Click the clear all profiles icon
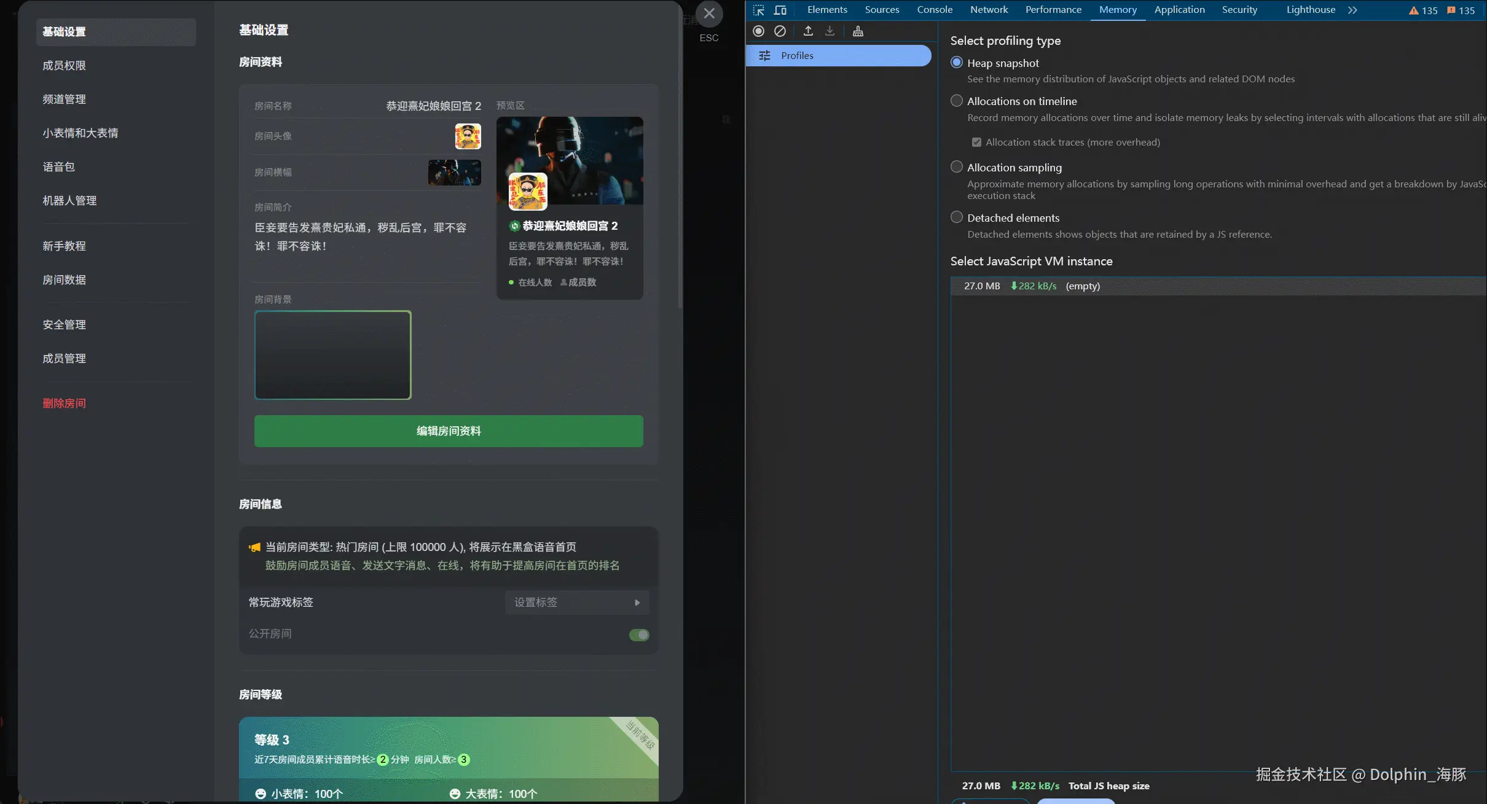Image resolution: width=1487 pixels, height=804 pixels. (780, 31)
